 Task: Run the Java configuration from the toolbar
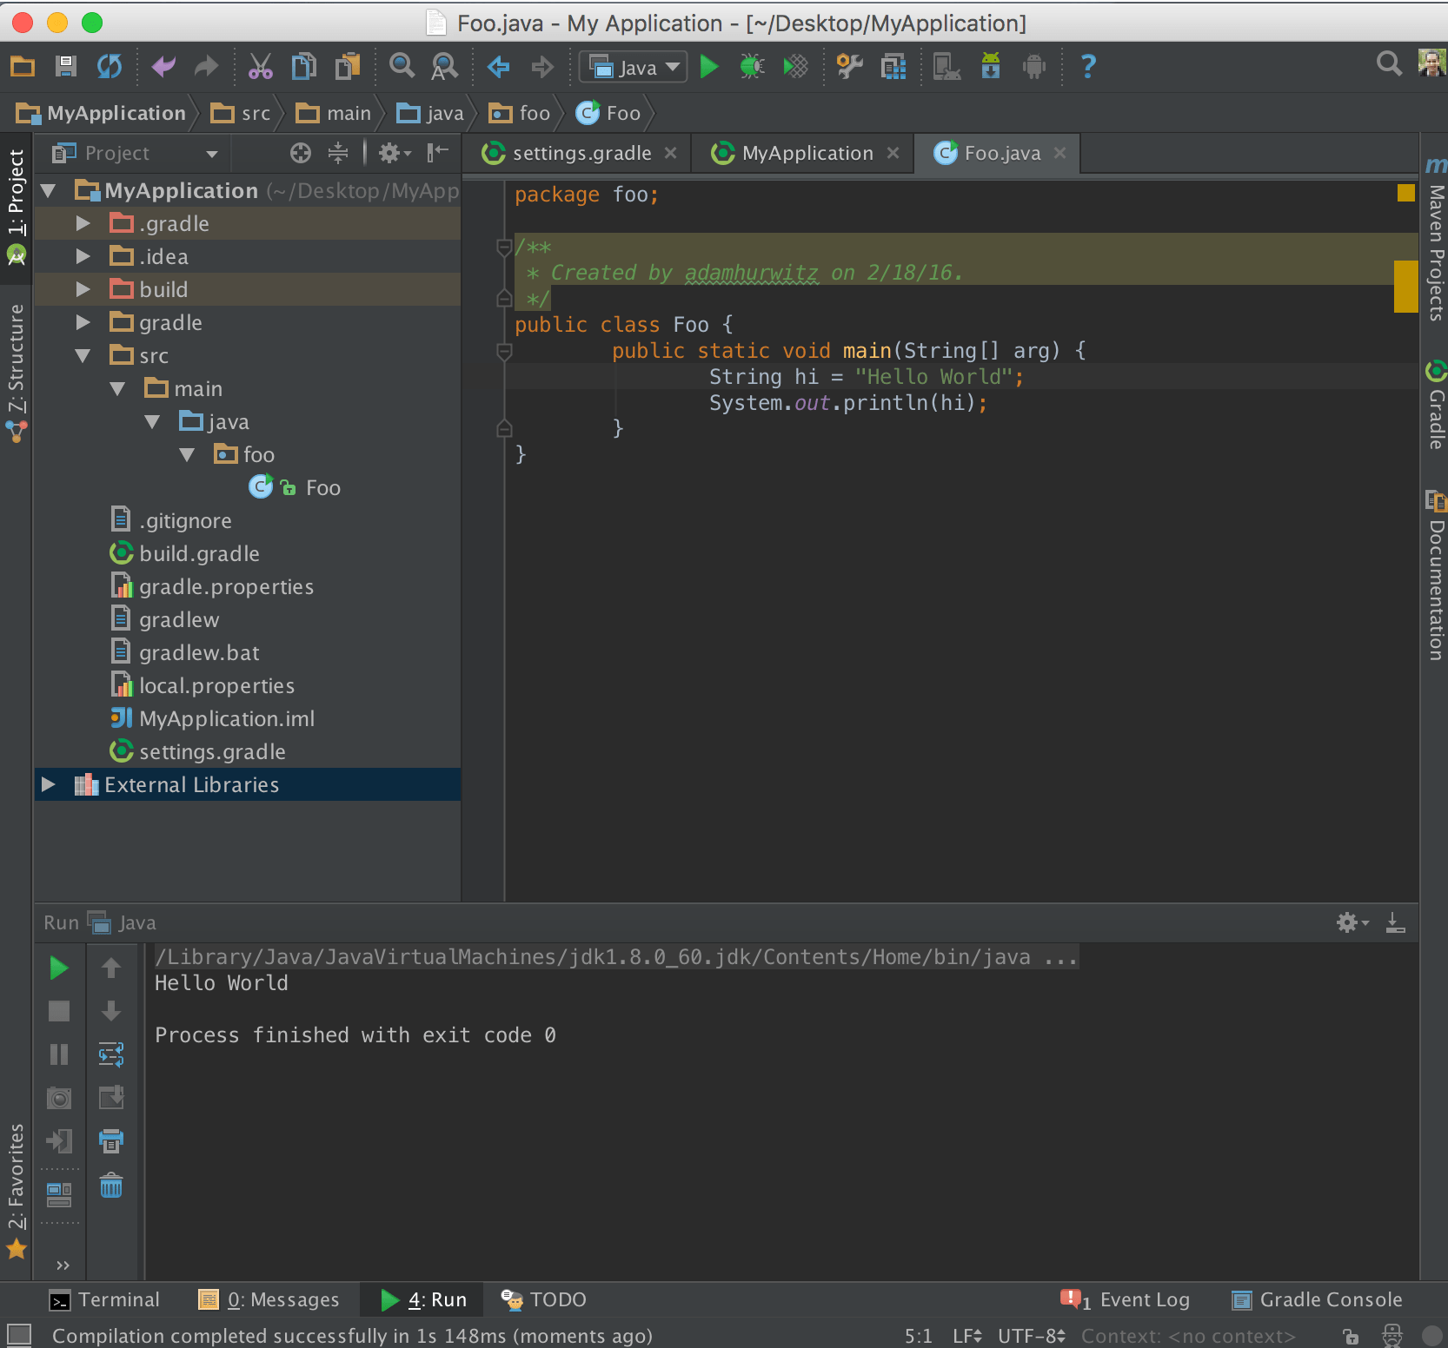(709, 67)
